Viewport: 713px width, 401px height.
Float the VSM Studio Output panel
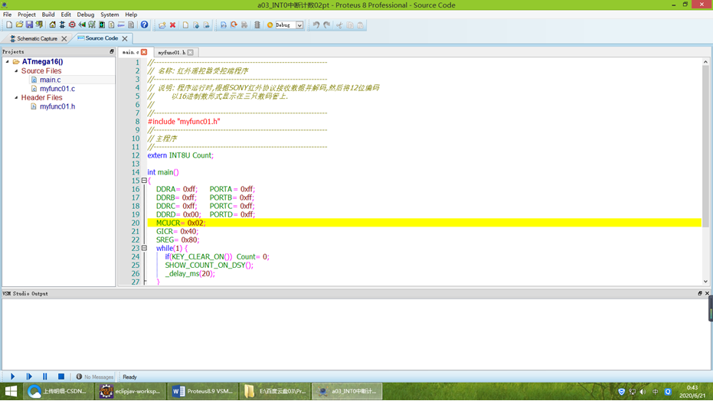[700, 293]
